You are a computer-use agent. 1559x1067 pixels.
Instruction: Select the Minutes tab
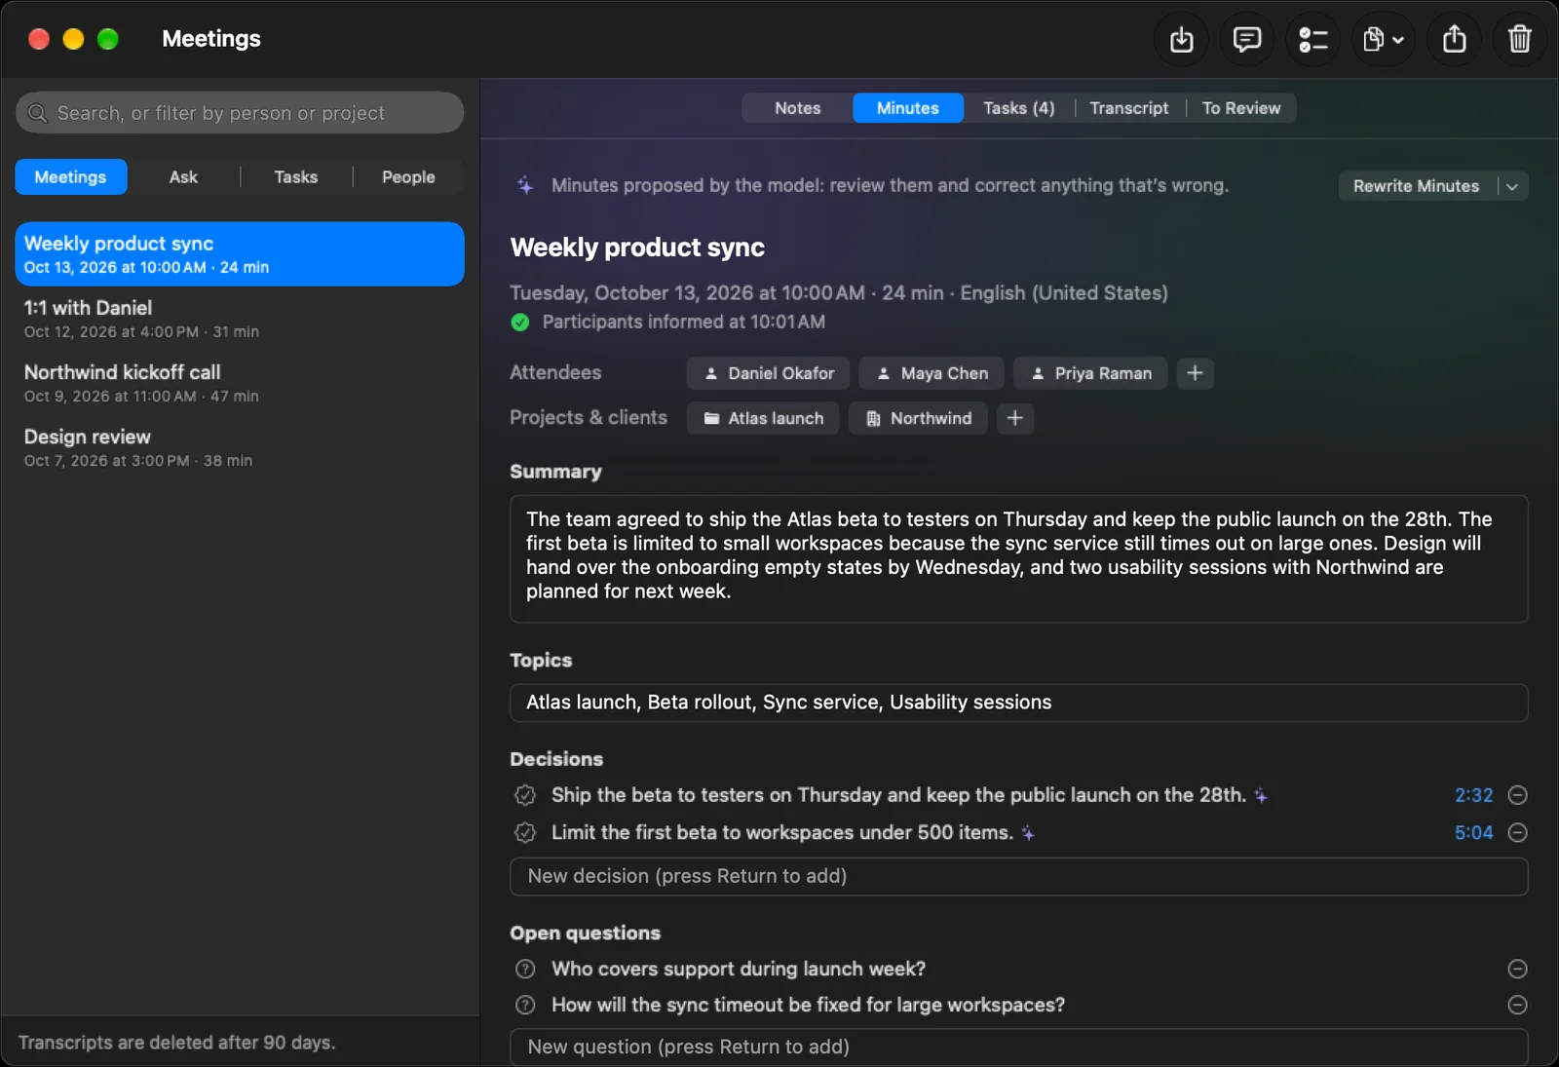(x=907, y=108)
